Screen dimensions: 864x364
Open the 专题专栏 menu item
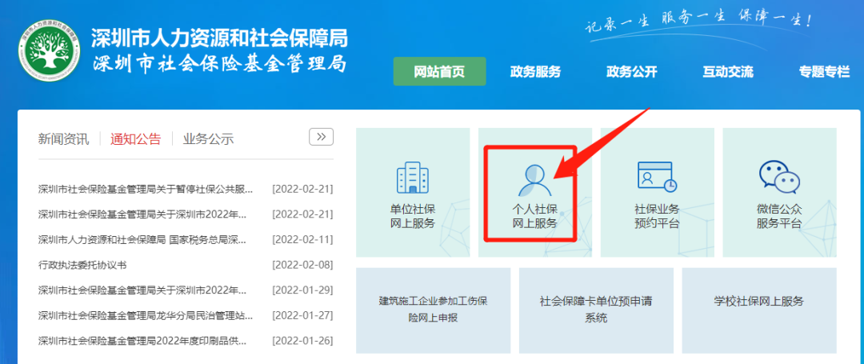coord(824,71)
